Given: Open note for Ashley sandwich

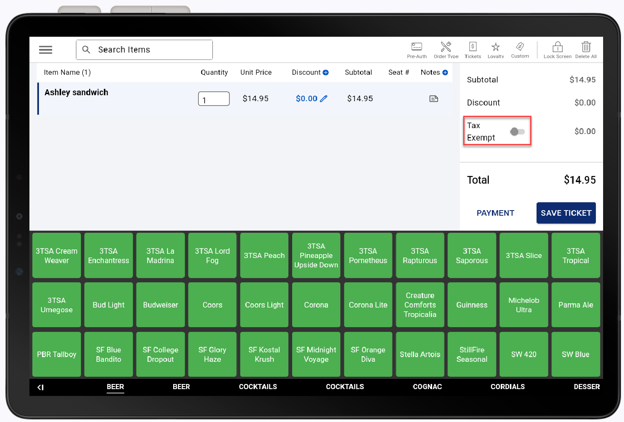Looking at the screenshot, I should [434, 99].
